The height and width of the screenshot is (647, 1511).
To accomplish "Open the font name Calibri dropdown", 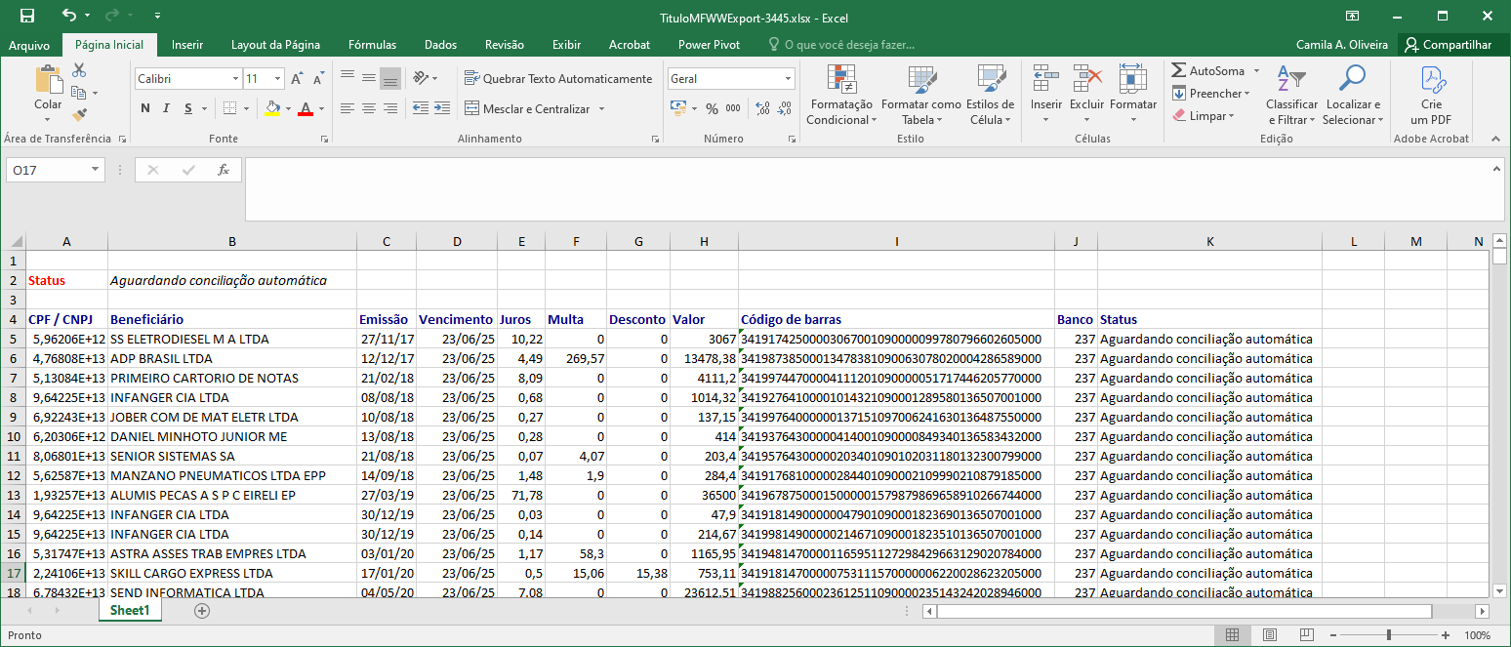I will pos(235,78).
